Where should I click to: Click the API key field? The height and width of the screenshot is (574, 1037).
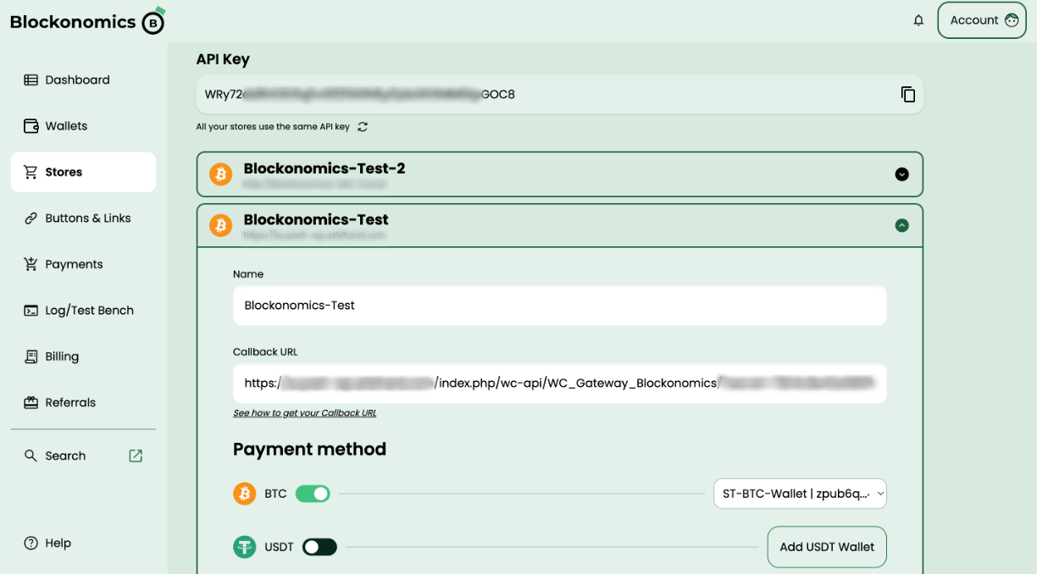[559, 94]
